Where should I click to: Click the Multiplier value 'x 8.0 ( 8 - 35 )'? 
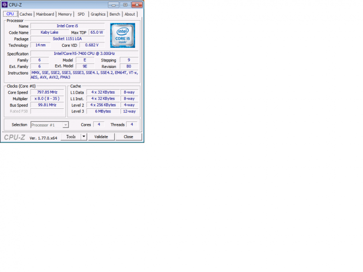click(x=47, y=99)
